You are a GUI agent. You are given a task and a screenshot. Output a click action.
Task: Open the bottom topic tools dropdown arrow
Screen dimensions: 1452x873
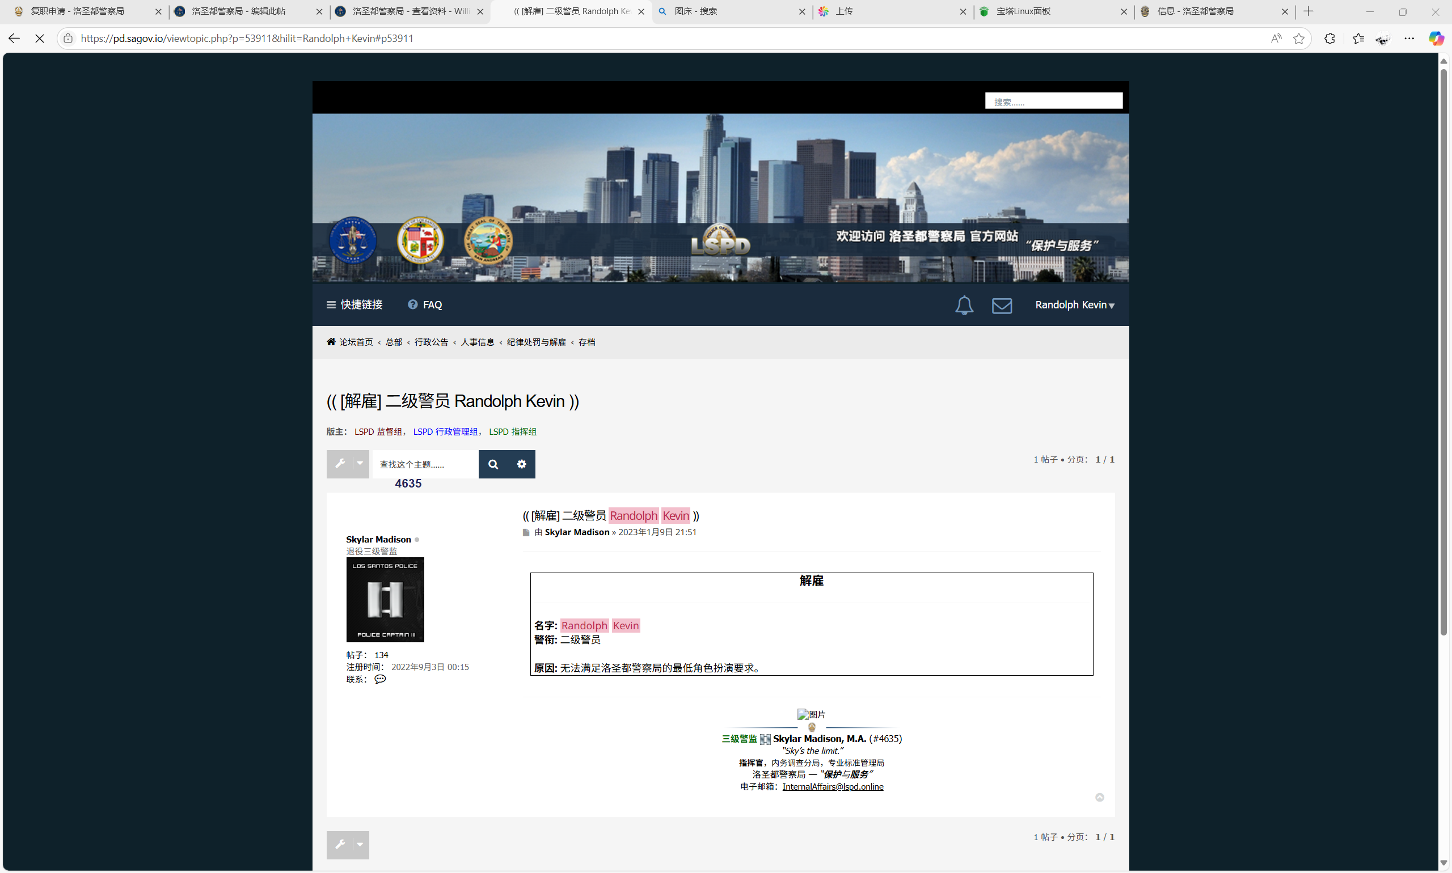[360, 845]
